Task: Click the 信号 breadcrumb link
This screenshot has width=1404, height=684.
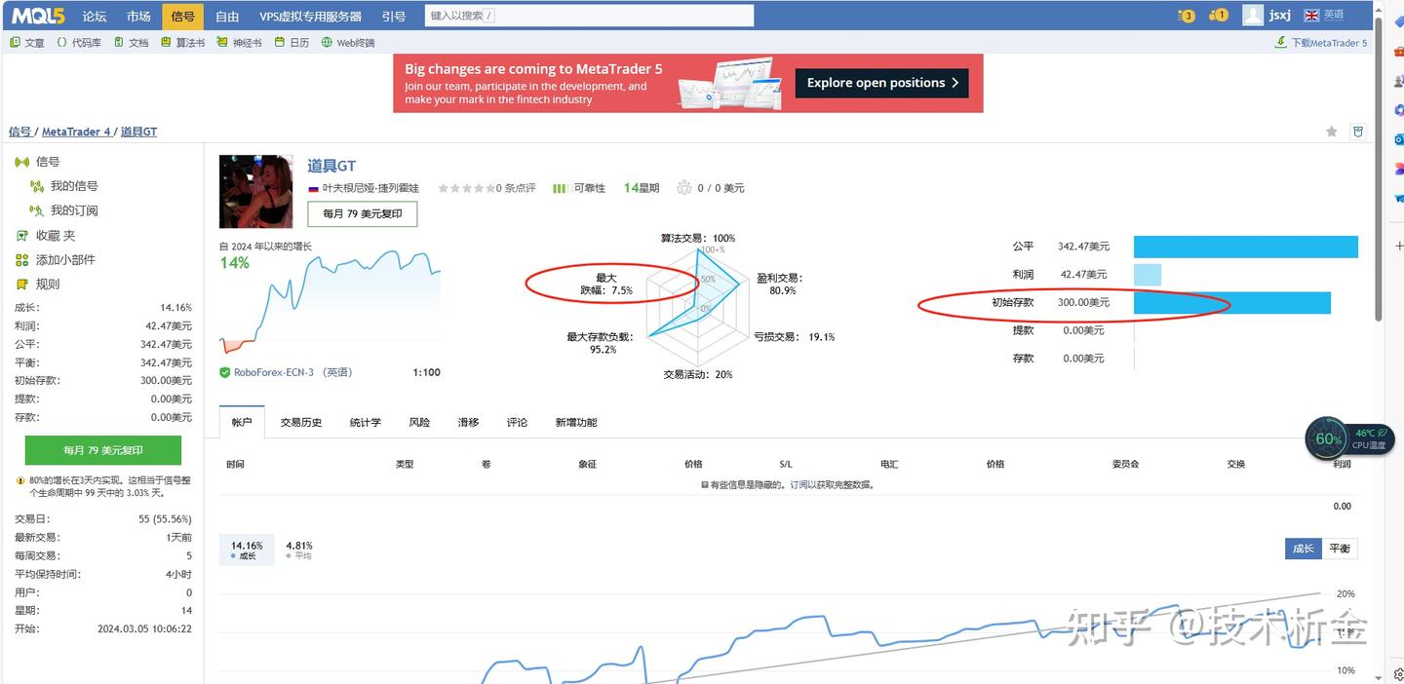Action: (19, 132)
